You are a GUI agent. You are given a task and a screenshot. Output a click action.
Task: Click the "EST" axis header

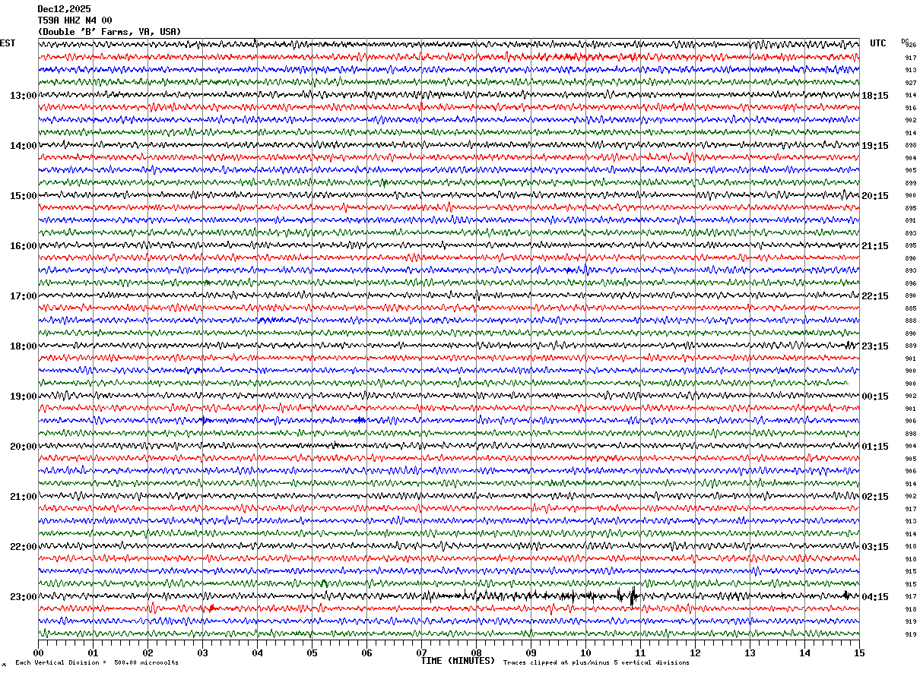tap(8, 43)
